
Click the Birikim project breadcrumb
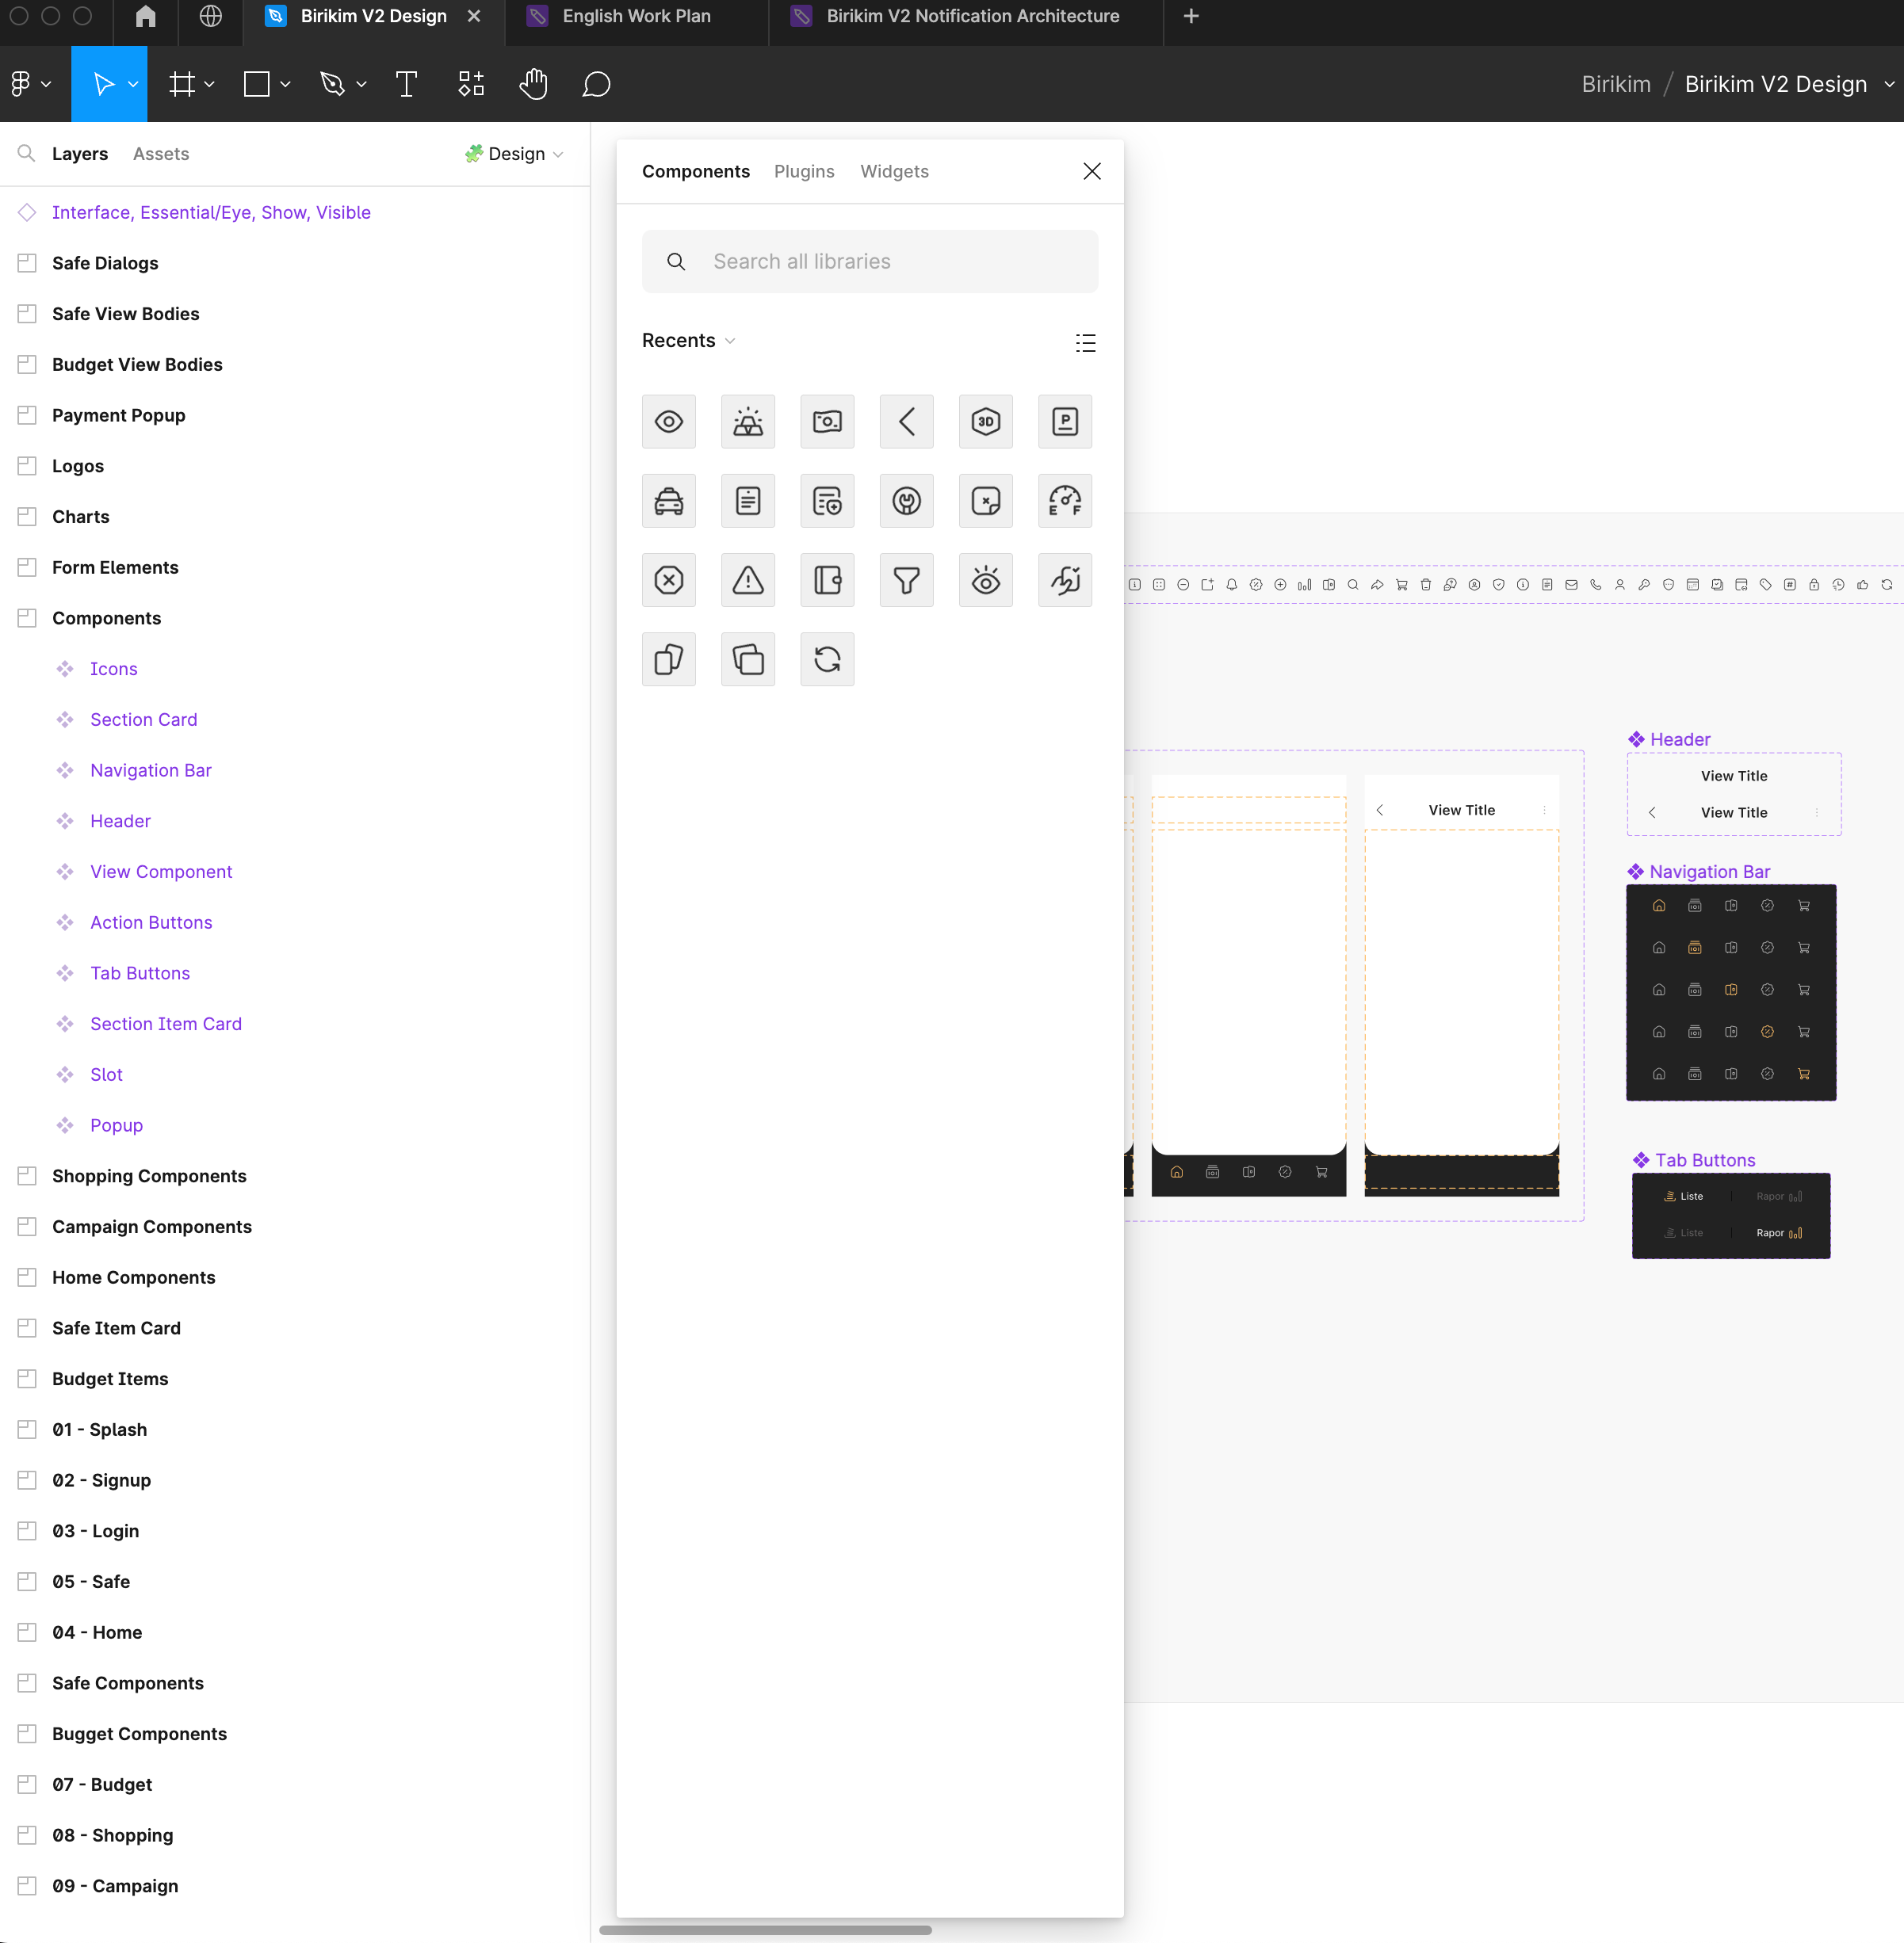[x=1615, y=84]
